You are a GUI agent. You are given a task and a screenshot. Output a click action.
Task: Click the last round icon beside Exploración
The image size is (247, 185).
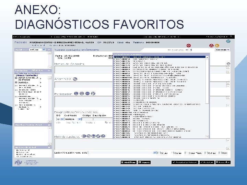[x=93, y=94]
